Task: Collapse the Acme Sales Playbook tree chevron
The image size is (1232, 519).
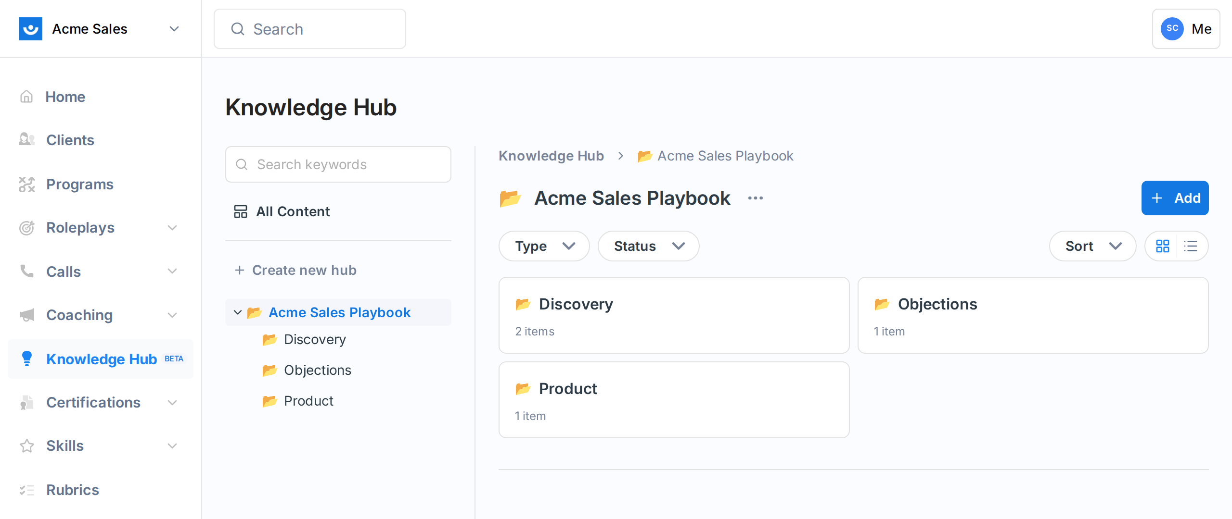Action: [x=237, y=312]
